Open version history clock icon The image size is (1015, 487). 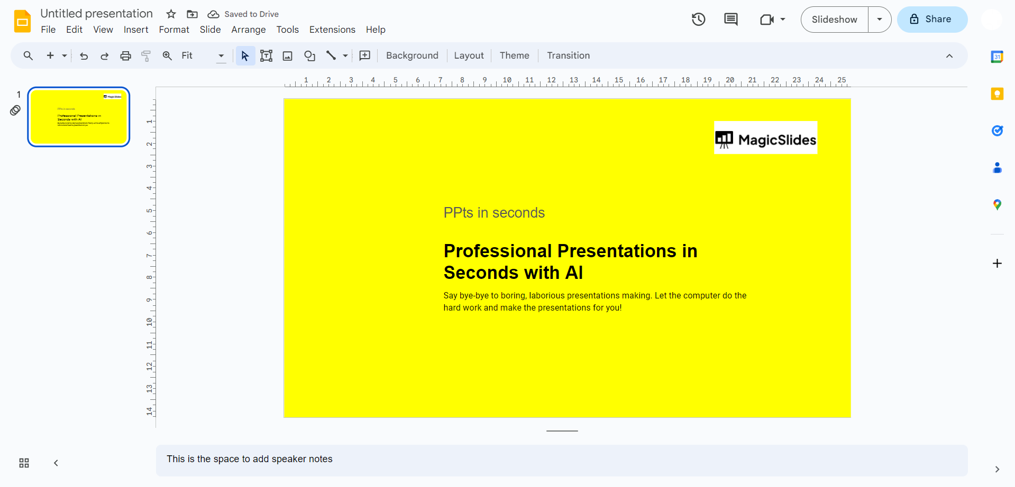698,20
